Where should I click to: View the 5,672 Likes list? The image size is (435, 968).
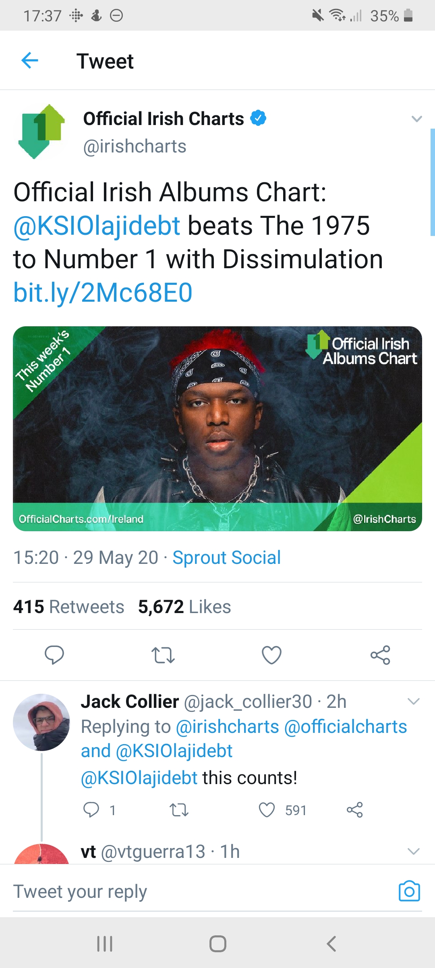pyautogui.click(x=183, y=607)
